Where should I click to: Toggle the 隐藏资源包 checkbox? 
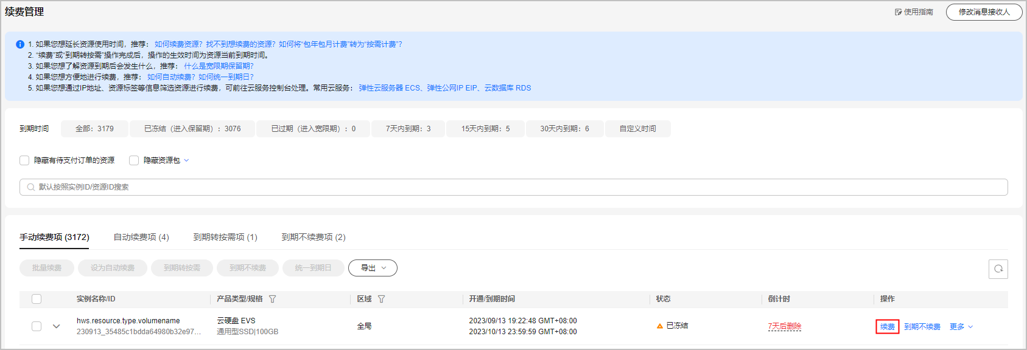(134, 160)
